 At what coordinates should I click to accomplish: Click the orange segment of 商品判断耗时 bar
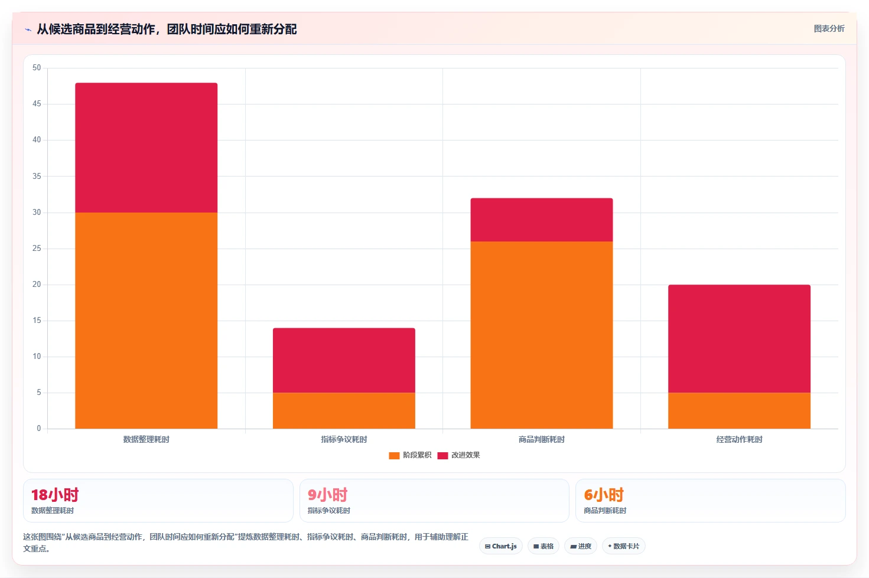pos(542,335)
